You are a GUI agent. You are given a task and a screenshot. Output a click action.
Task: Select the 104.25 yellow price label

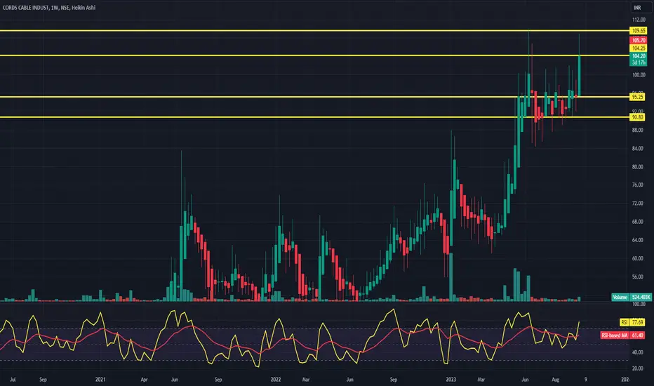point(638,48)
